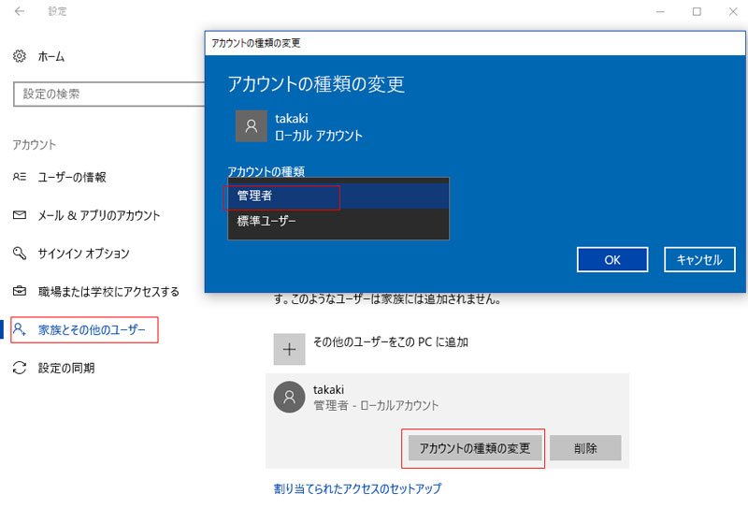Focus the 設定の検索 search box

(108, 94)
